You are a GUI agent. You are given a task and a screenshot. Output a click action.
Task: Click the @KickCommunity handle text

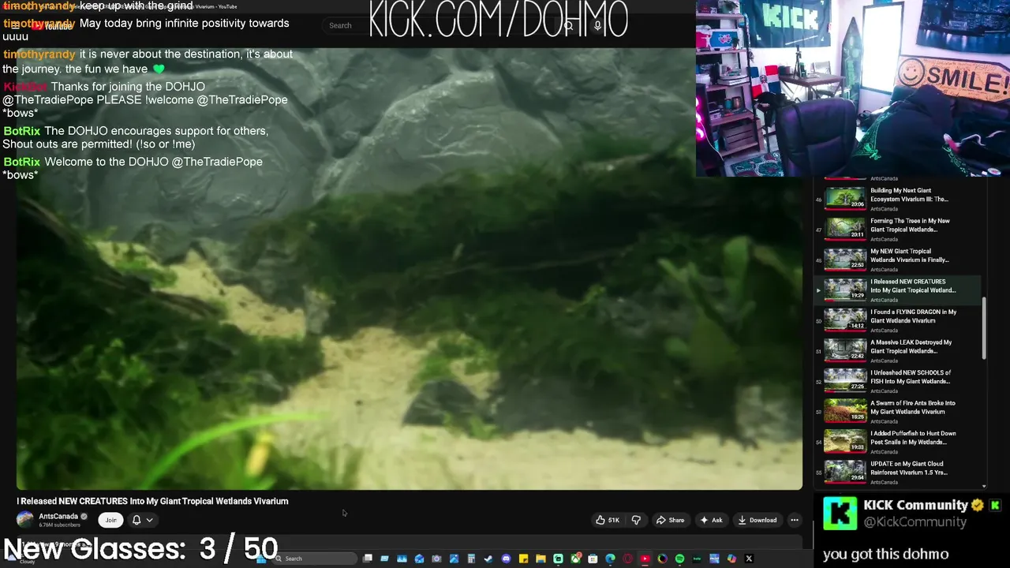(x=915, y=522)
